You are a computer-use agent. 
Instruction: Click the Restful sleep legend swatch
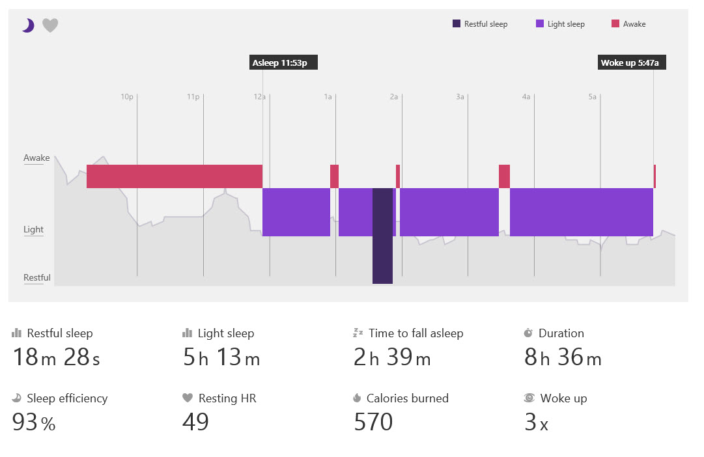point(457,24)
